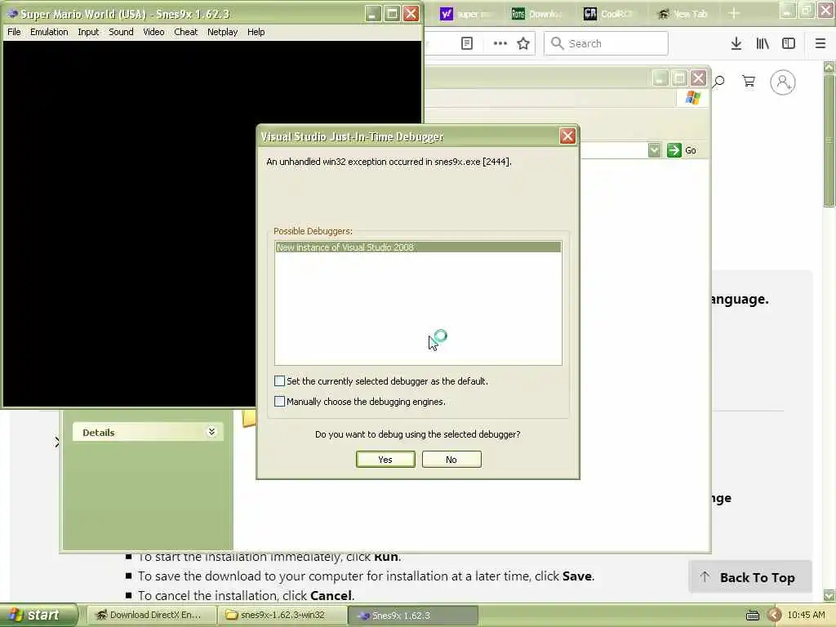Select 'New instance of Visual Studio 2008' entry
Image resolution: width=836 pixels, height=627 pixels.
[x=418, y=247]
